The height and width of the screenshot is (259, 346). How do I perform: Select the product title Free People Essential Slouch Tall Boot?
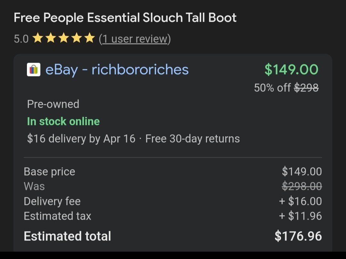tap(125, 18)
